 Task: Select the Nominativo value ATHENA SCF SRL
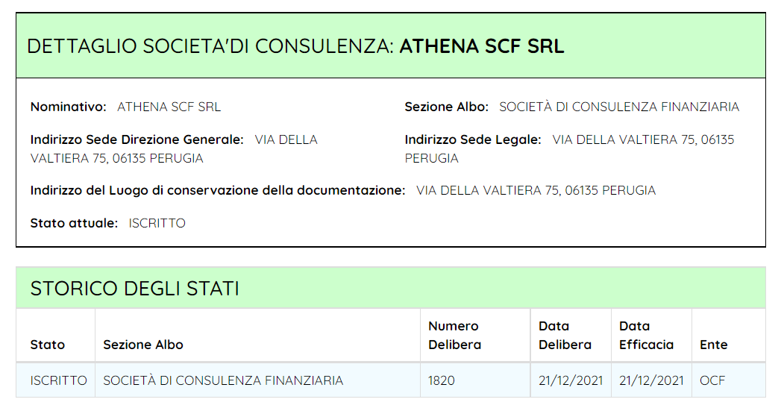point(169,107)
